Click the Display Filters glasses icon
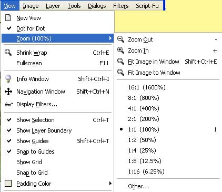Screen dimensions: 222x192 click(8, 105)
